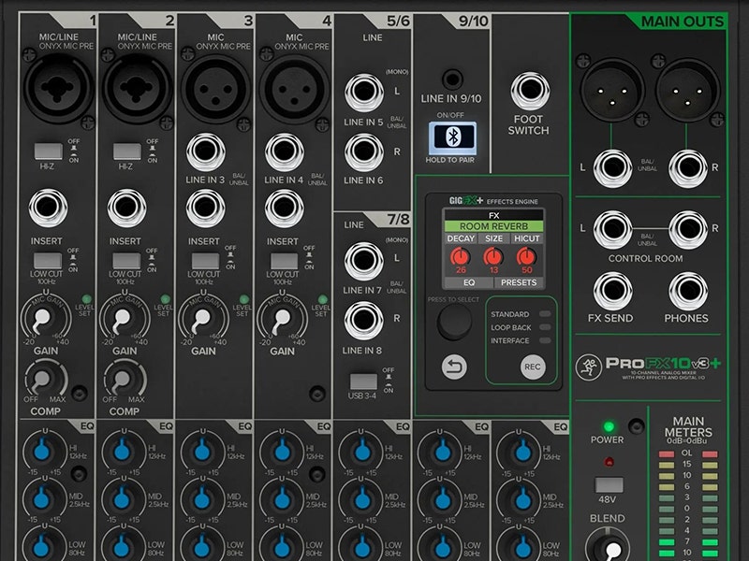Viewport: 749px width, 561px height.
Task: Toggle the USB 3-4 switch
Action: coord(363,381)
